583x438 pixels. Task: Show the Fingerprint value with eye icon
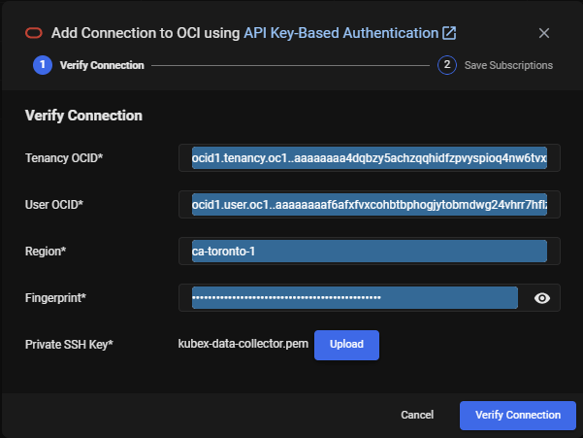click(x=542, y=298)
